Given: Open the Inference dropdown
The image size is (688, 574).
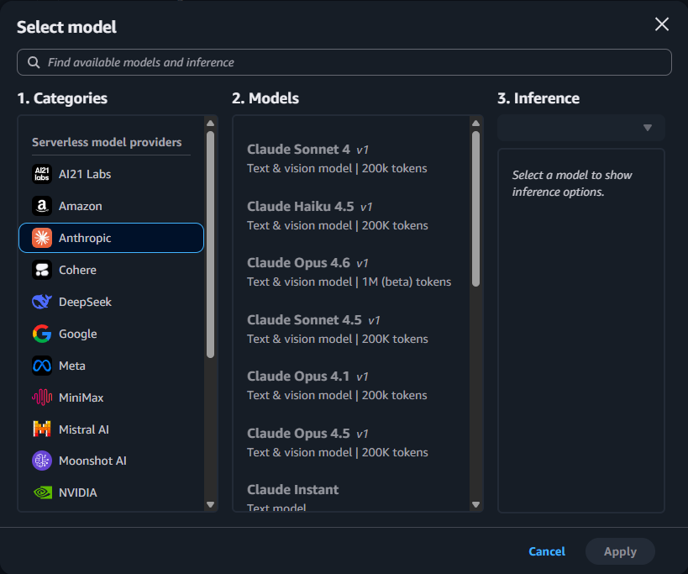Looking at the screenshot, I should coord(580,128).
